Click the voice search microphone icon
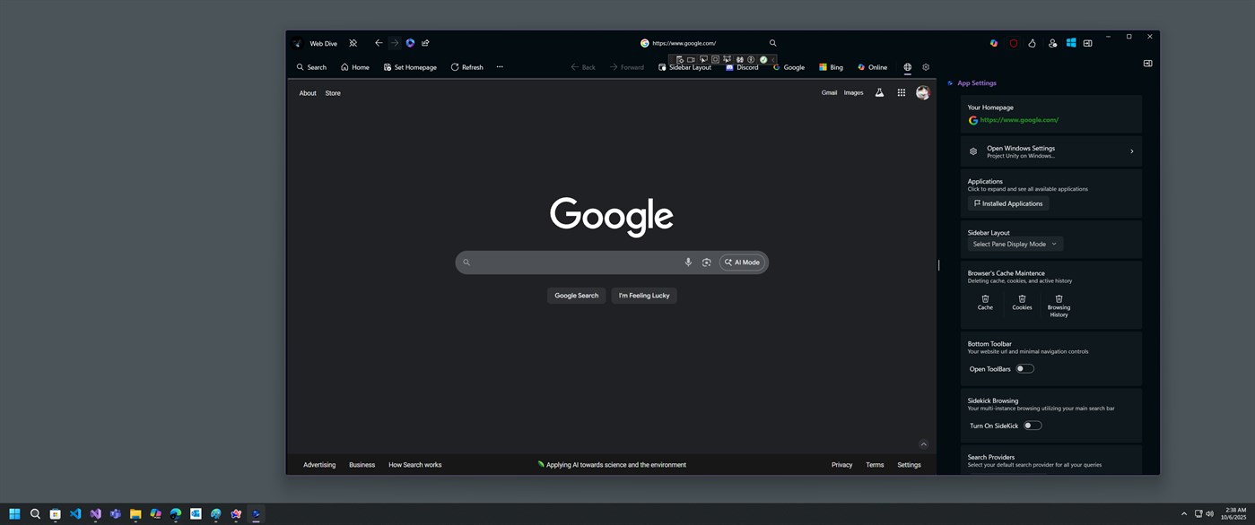This screenshot has height=525, width=1255. pos(688,262)
